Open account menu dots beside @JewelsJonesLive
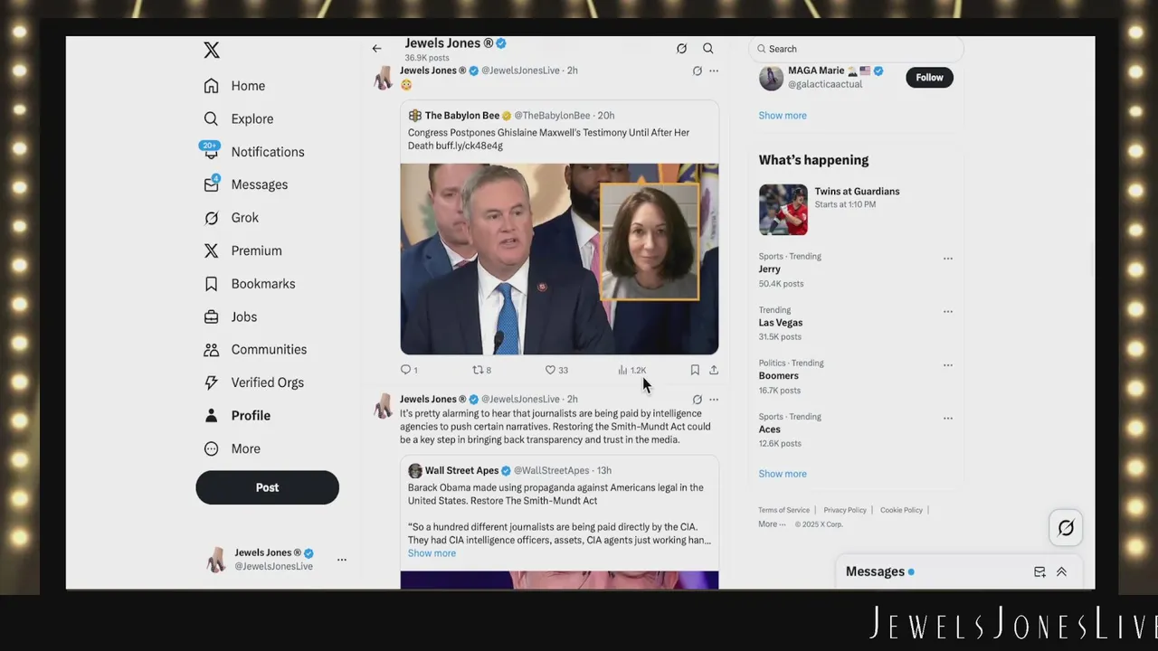 (341, 560)
